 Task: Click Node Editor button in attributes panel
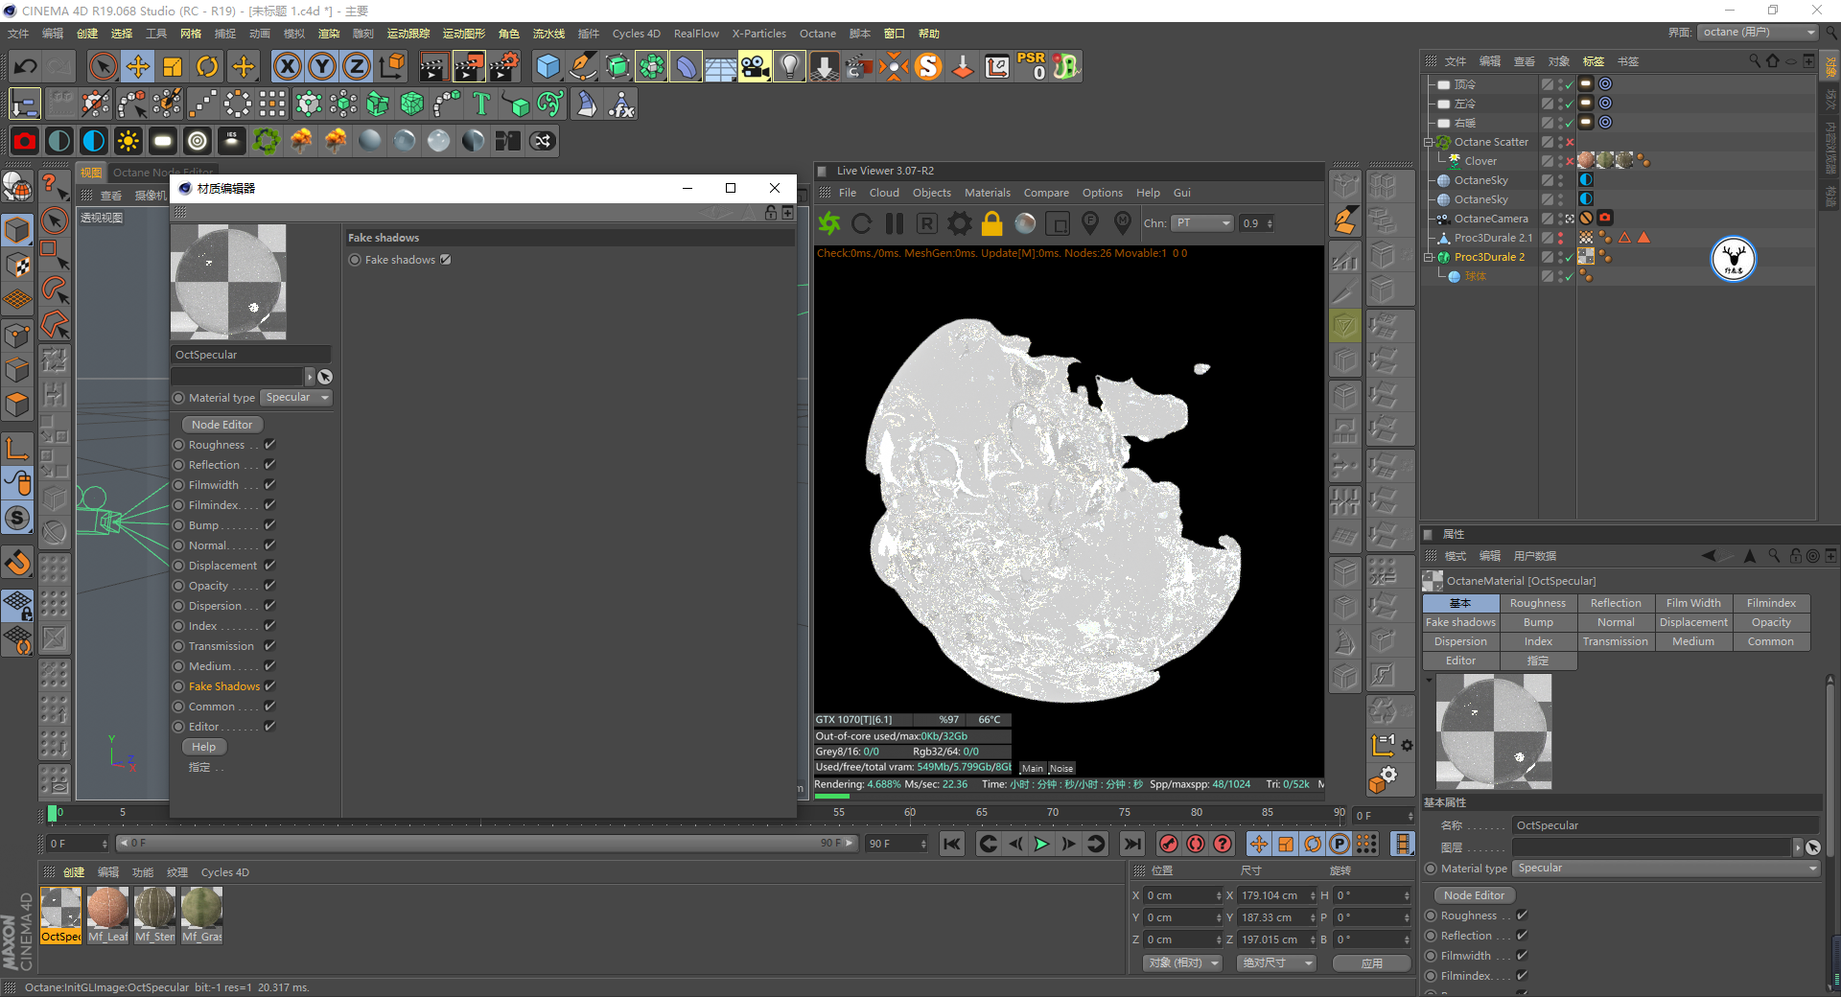point(1475,894)
